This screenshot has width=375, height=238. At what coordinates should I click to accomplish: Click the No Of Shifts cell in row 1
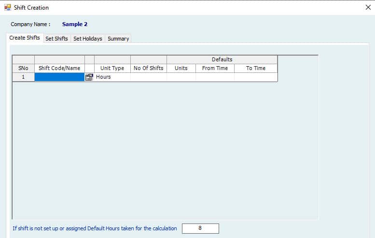(x=149, y=77)
